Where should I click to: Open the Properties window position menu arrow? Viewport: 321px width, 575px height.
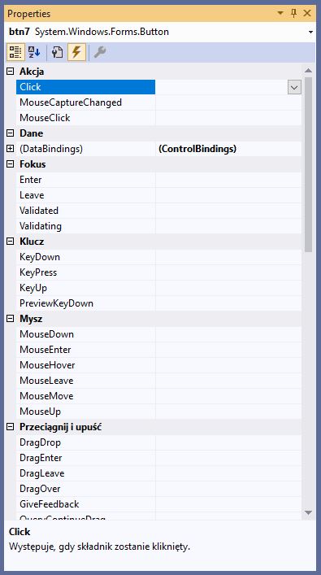280,14
